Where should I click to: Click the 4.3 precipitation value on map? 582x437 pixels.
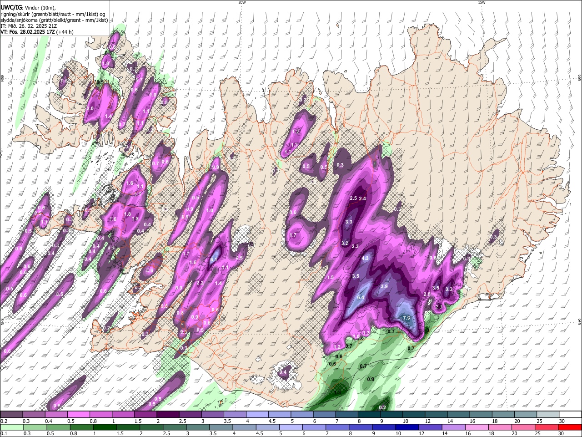pyautogui.click(x=365, y=258)
